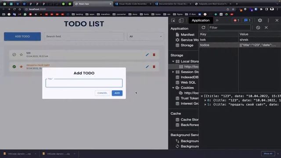Toggle the device toolbar icon in DevTools
Image resolution: width=281 pixels, height=158 pixels.
[x=181, y=21]
